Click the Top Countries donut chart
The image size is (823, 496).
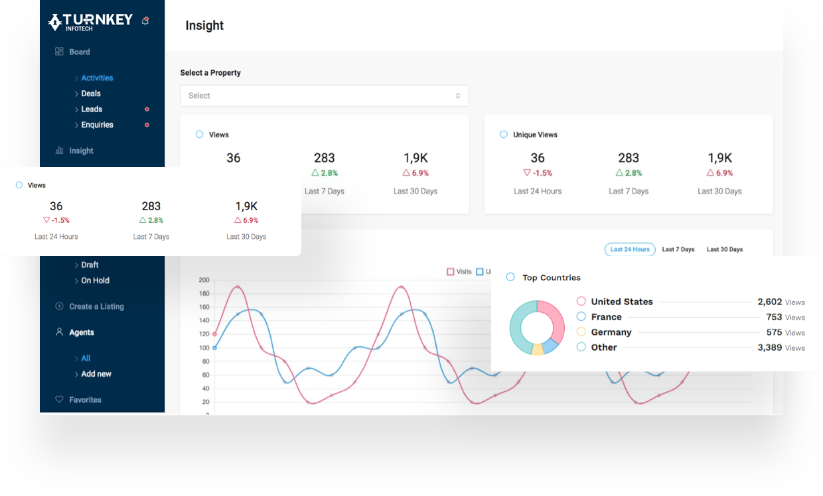[x=536, y=328]
